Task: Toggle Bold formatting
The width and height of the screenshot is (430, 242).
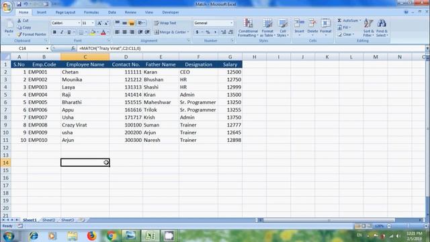Action: (x=54, y=32)
